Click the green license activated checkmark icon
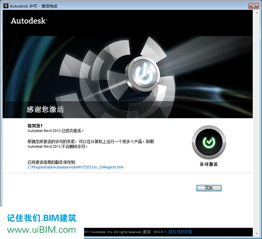The image size is (262, 239). (x=209, y=142)
